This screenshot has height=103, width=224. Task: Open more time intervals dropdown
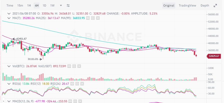61,6
